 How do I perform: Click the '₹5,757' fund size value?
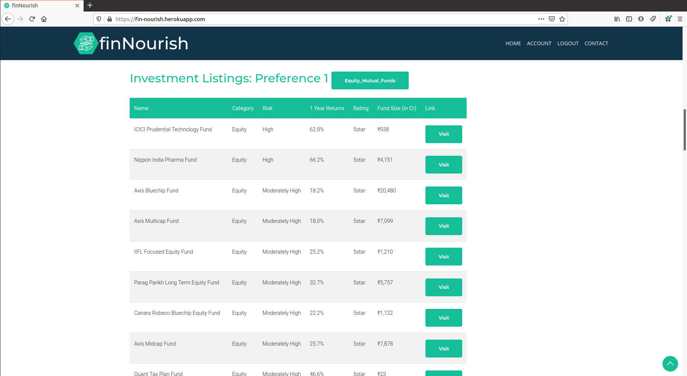click(x=385, y=283)
